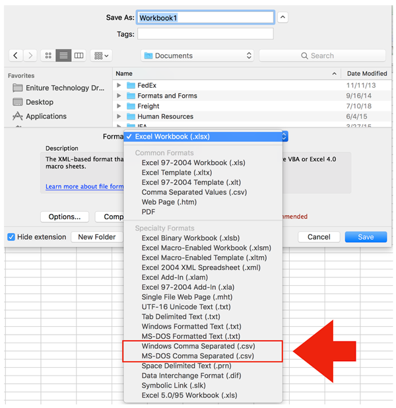This screenshot has width=396, height=408.
Task: Open Learn more about file formats link
Action: 84,187
